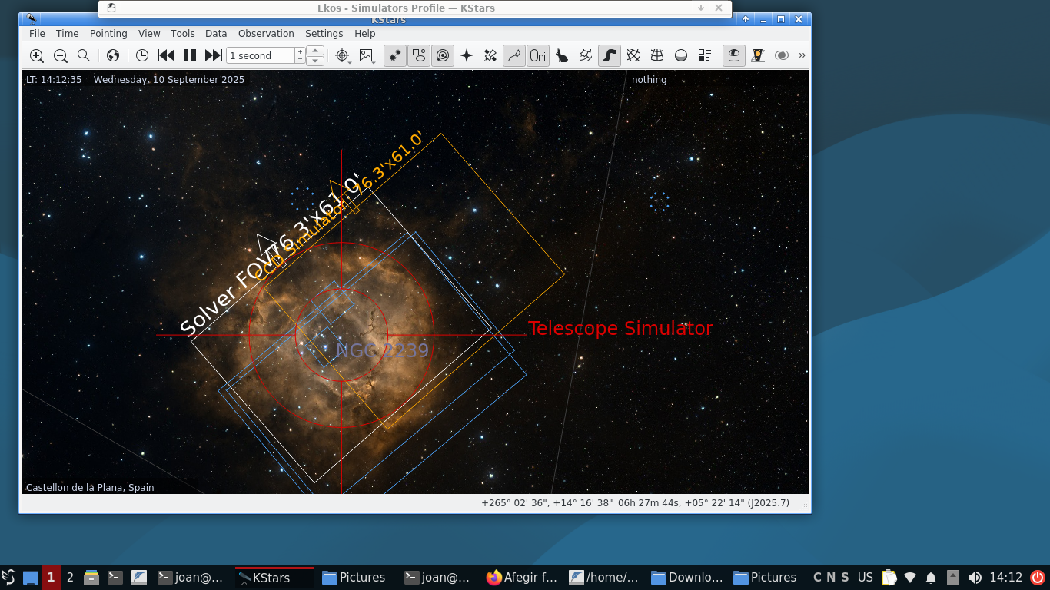
Task: Open INDI control panel lamp icon
Action: tap(758, 55)
